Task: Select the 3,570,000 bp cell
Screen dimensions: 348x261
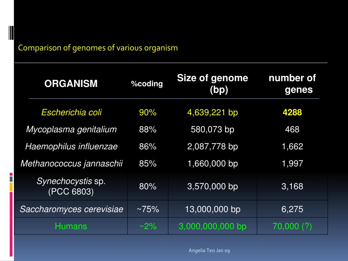Action: [213, 187]
